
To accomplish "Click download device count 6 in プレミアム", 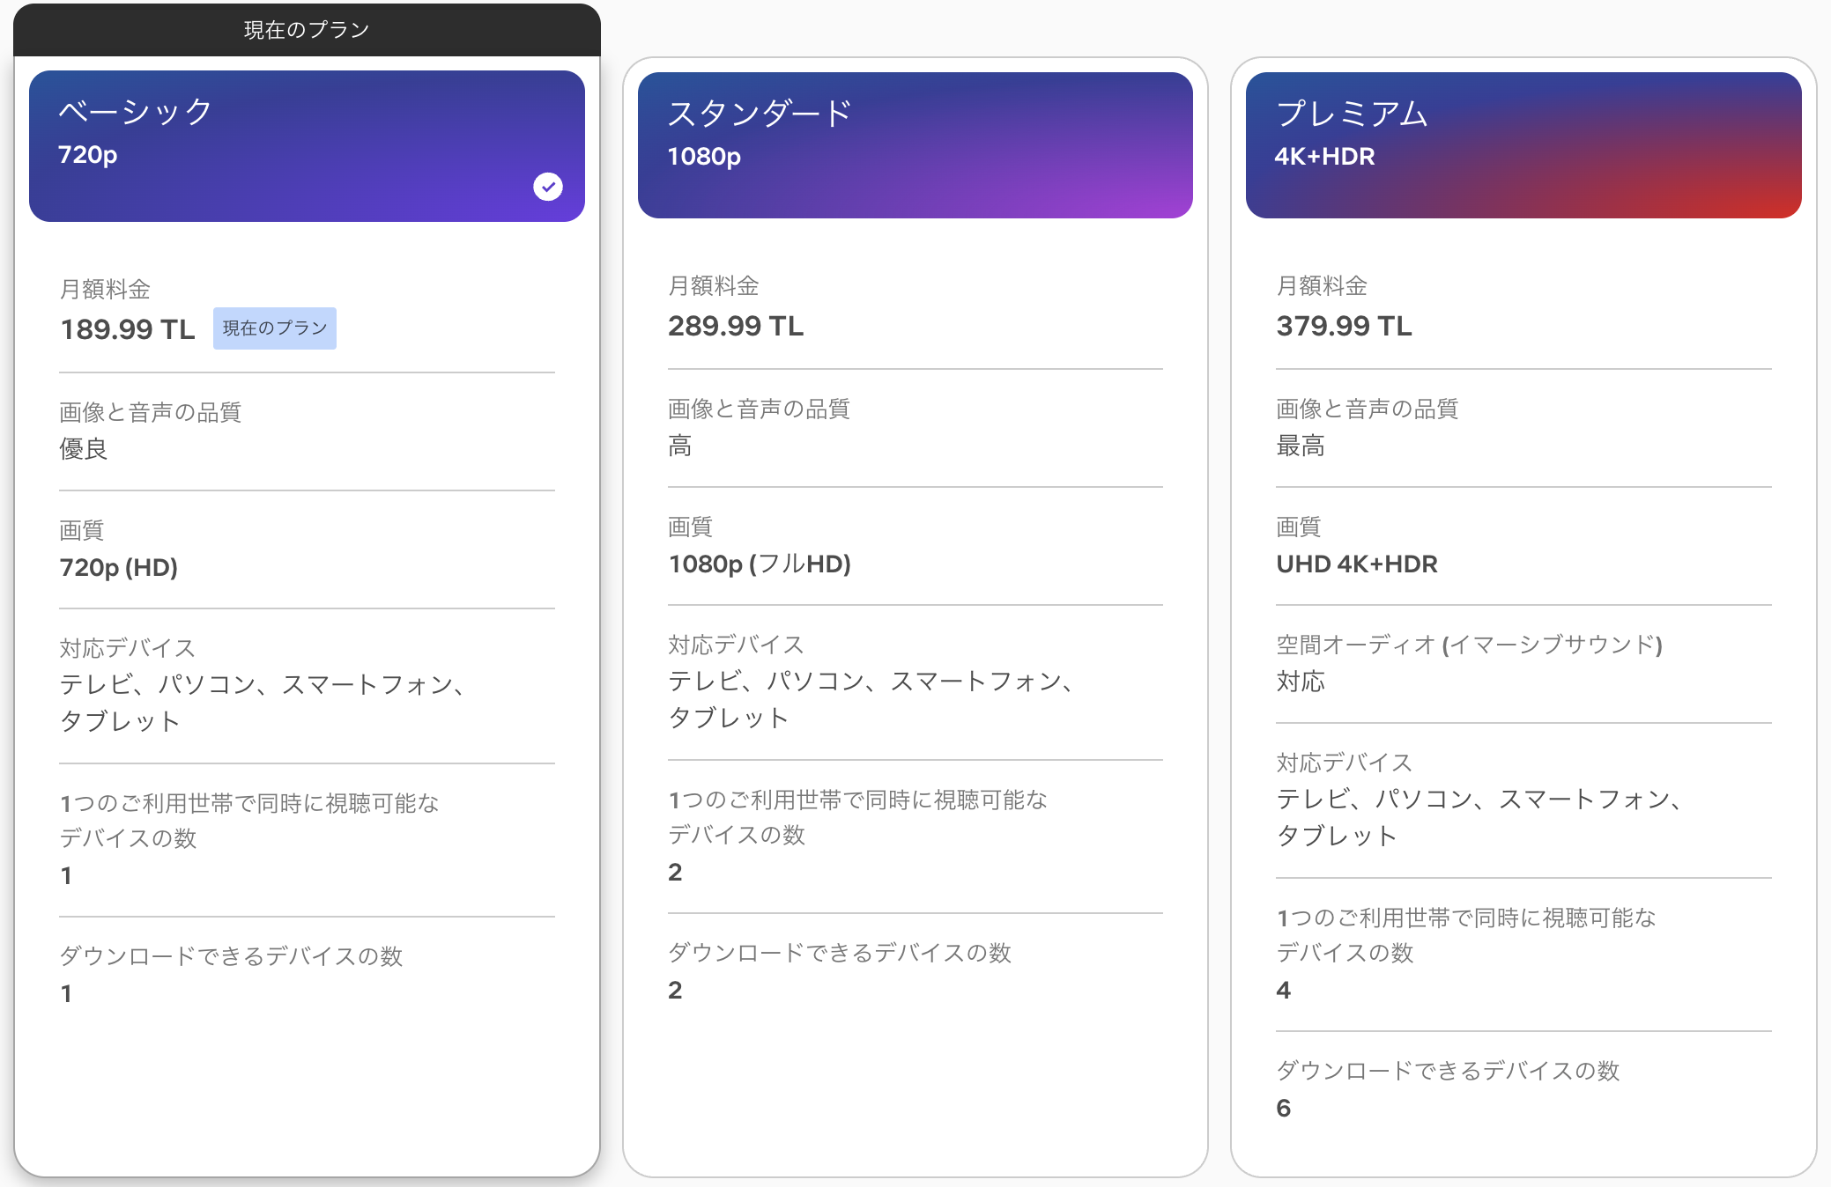I will coord(1284,1108).
